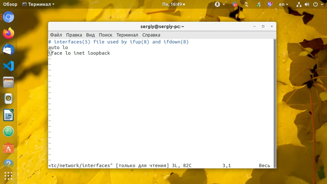The width and height of the screenshot is (327, 184).
Task: Click the sergiy@sergiy-pc title bar
Action: tap(162, 27)
